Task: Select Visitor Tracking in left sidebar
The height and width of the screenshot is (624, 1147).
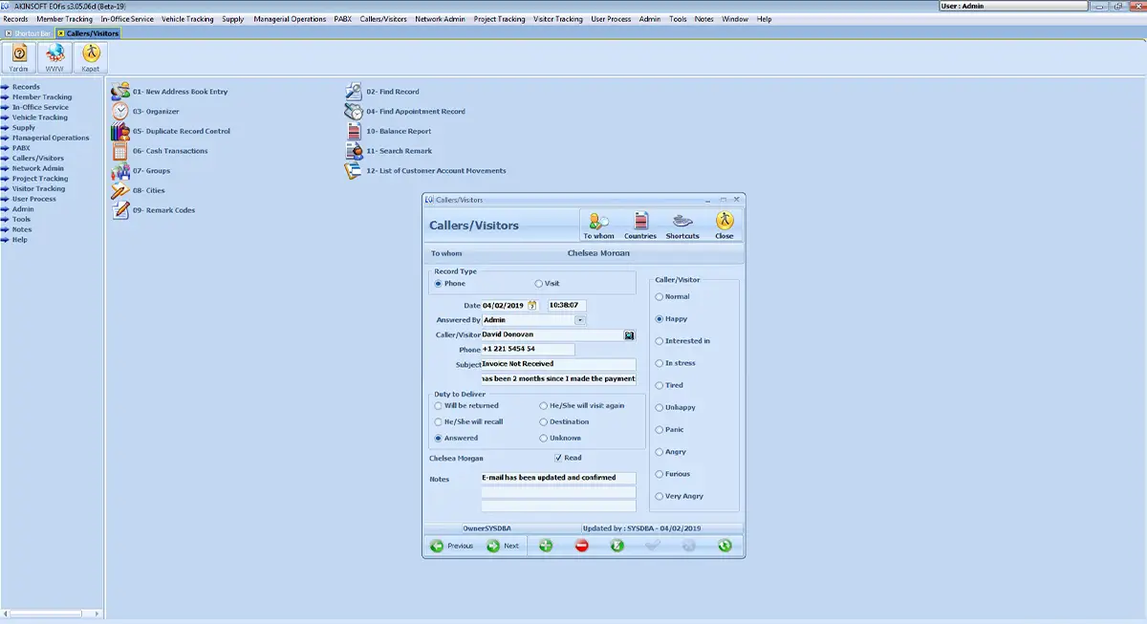Action: (x=38, y=188)
